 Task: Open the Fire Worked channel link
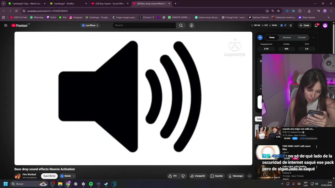coord(29,174)
